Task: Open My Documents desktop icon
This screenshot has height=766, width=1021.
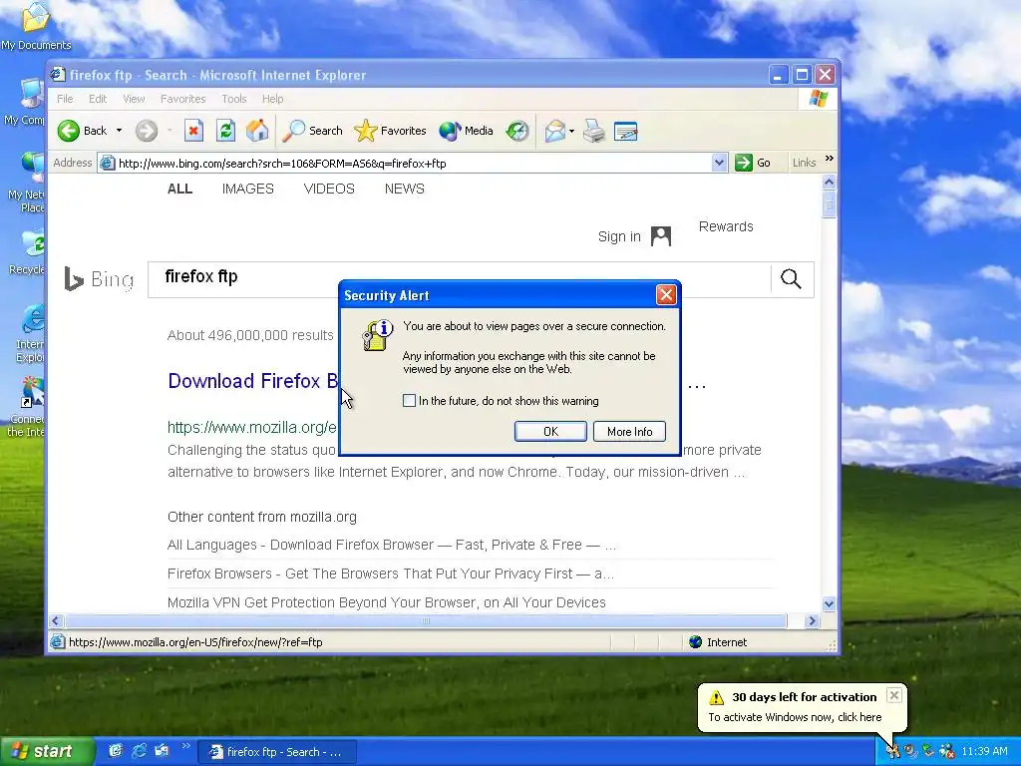Action: [36, 26]
